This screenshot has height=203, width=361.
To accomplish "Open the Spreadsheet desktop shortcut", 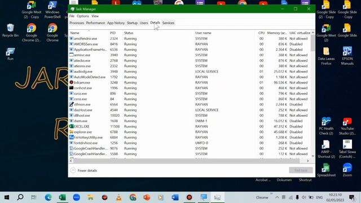I will pyautogui.click(x=326, y=170).
